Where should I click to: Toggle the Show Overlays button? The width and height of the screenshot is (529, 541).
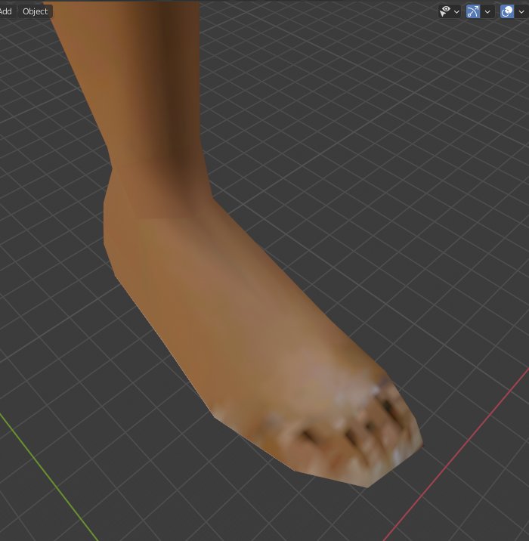tap(507, 11)
